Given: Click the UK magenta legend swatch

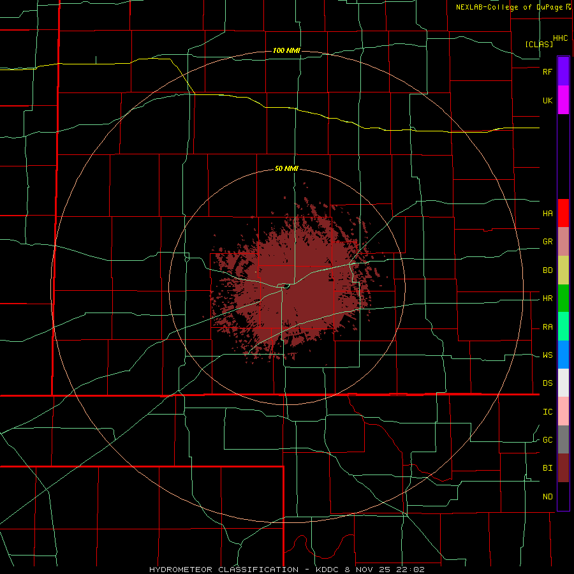Looking at the screenshot, I should tap(563, 100).
